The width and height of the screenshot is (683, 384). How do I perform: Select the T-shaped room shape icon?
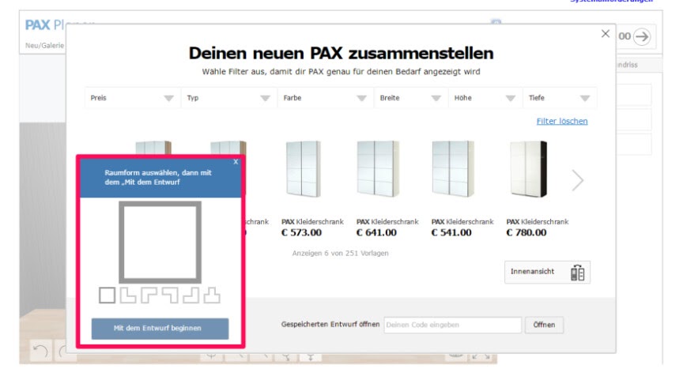pos(212,296)
